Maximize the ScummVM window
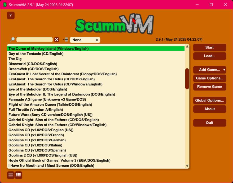 click(x=211, y=5)
